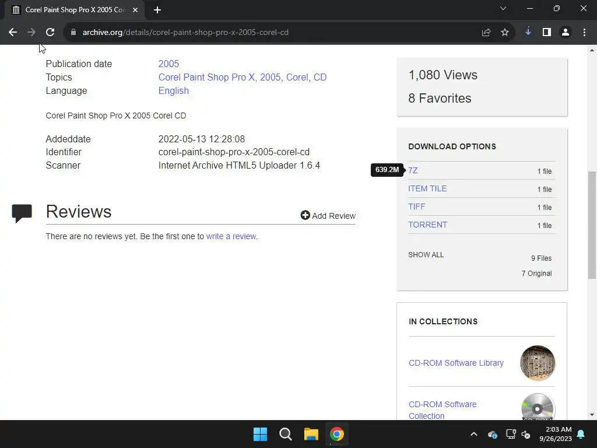Image resolution: width=597 pixels, height=448 pixels.
Task: Click the Add Review plus icon
Action: pyautogui.click(x=305, y=215)
